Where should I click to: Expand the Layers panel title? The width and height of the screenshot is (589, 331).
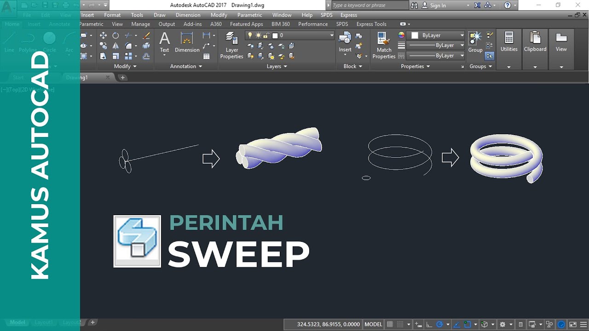277,66
